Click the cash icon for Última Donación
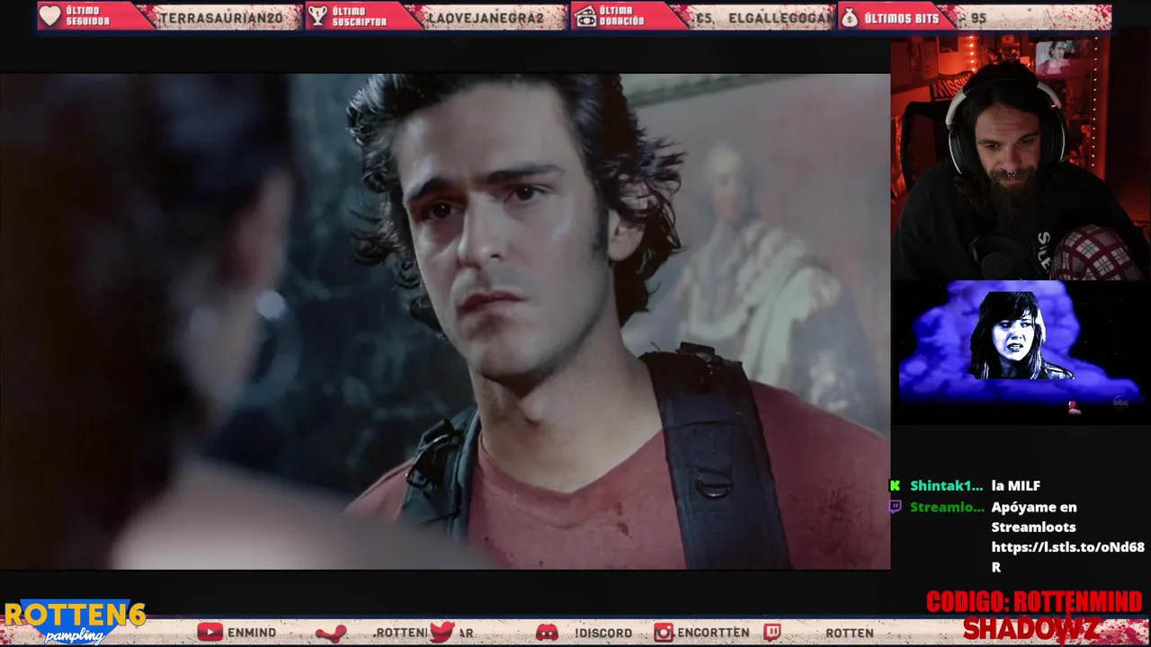The image size is (1151, 647). 585,16
